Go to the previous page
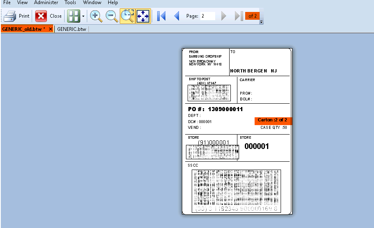The width and height of the screenshot is (374, 228). 177,16
